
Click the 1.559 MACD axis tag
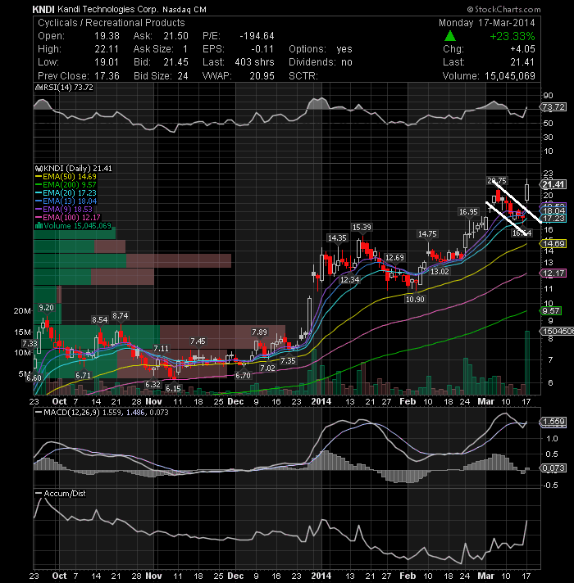553,422
